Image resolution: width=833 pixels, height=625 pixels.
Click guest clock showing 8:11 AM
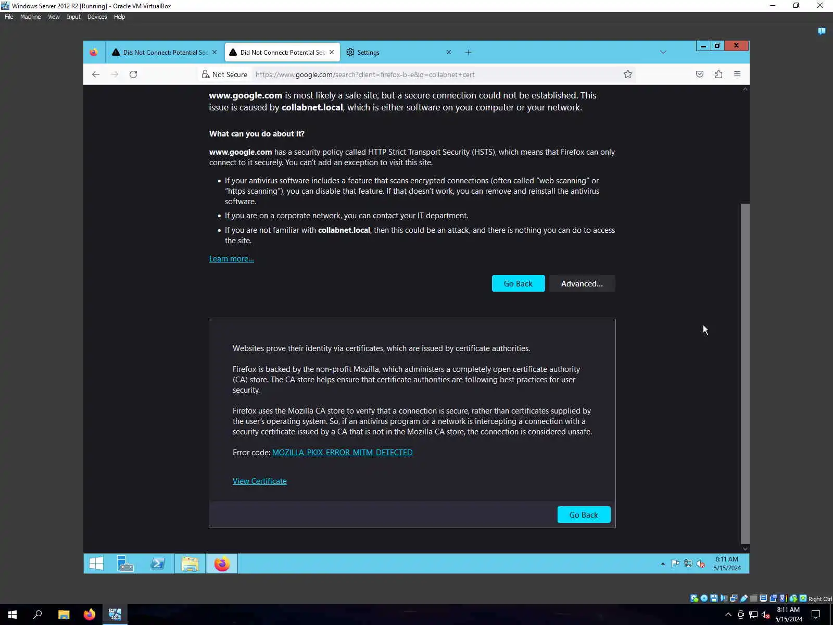coord(727,564)
